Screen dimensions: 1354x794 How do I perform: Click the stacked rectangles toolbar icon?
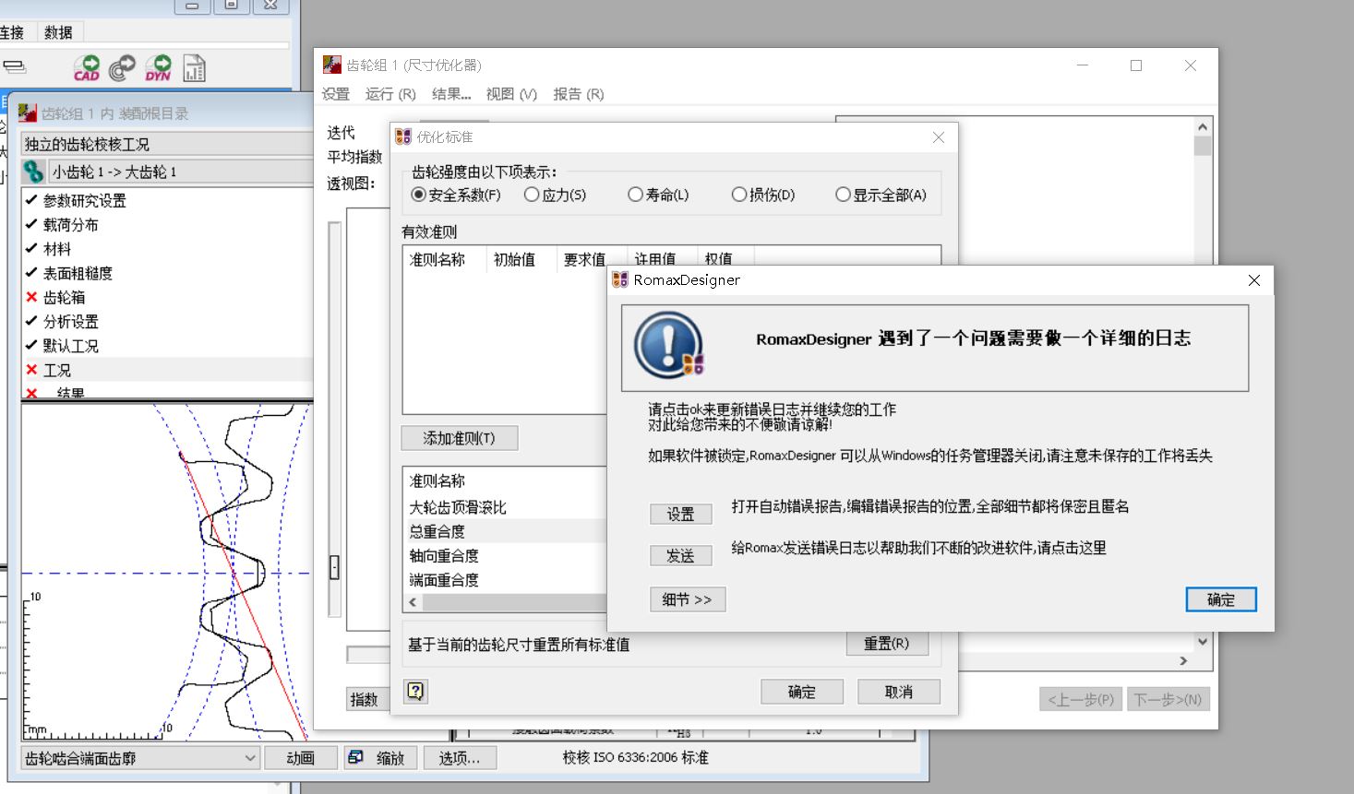14,67
